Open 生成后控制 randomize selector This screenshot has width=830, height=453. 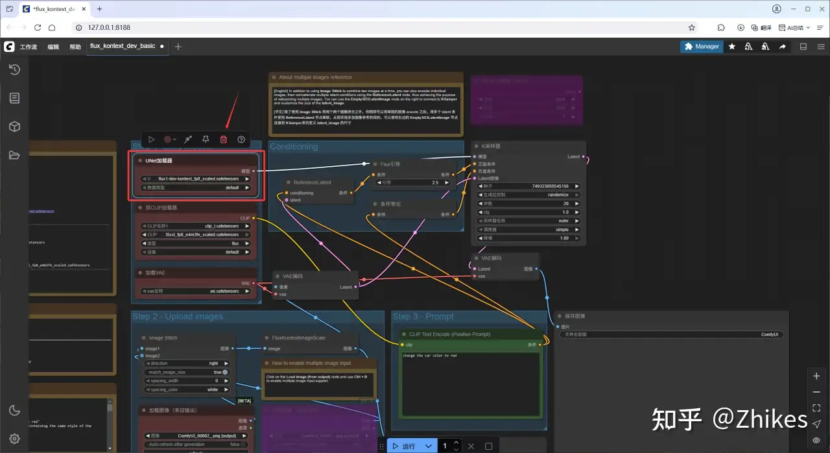click(528, 195)
